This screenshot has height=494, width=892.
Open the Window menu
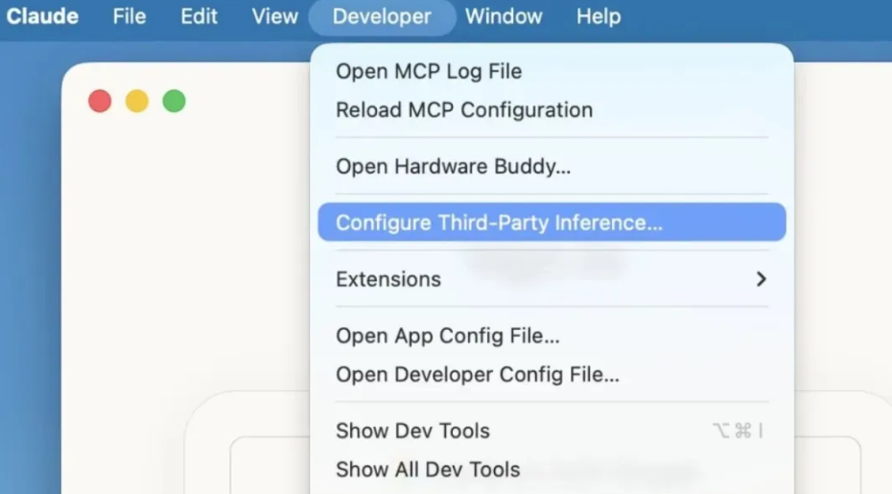coord(504,16)
